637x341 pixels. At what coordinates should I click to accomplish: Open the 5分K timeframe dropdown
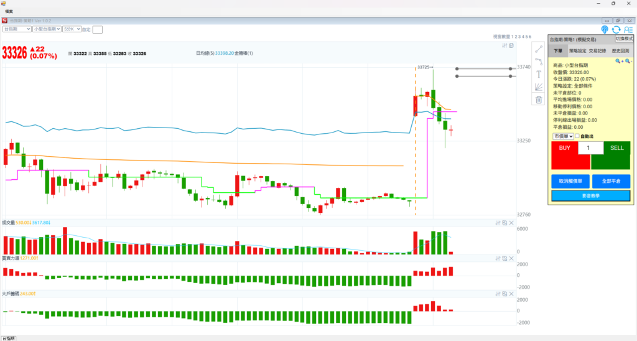click(72, 29)
